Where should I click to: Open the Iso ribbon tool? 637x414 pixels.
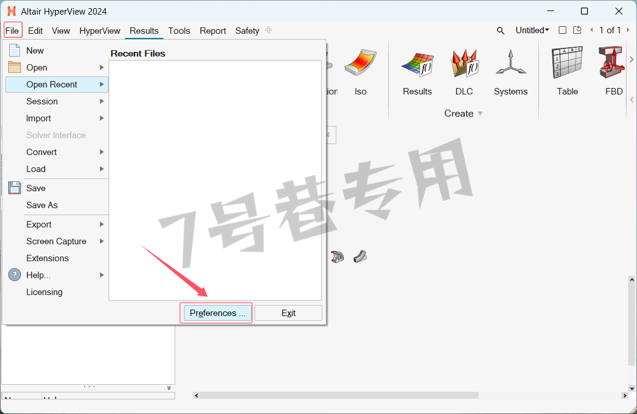[360, 72]
